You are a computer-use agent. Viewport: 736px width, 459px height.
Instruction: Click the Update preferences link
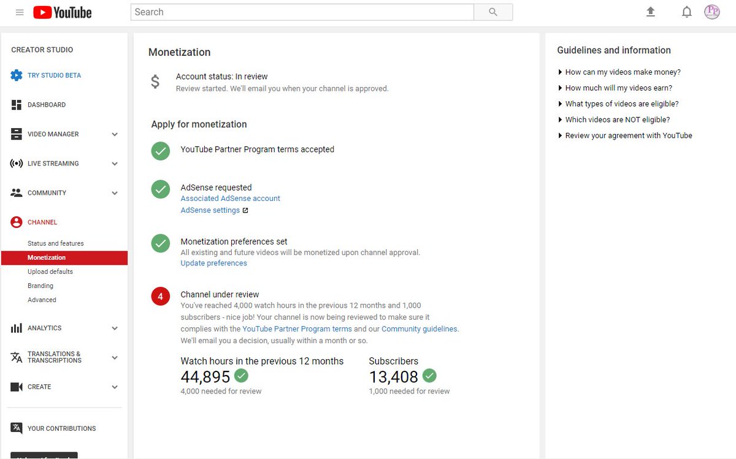(214, 263)
